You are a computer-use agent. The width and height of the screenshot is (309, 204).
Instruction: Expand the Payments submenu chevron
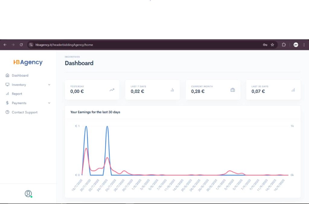[49, 103]
